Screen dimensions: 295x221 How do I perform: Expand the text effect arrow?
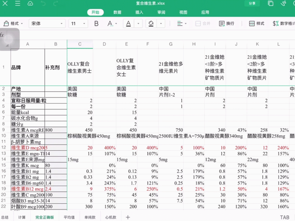(116, 24)
